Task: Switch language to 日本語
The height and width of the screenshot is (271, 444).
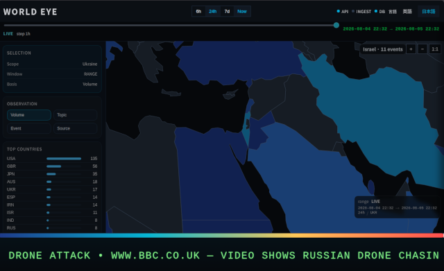Action: coord(429,12)
